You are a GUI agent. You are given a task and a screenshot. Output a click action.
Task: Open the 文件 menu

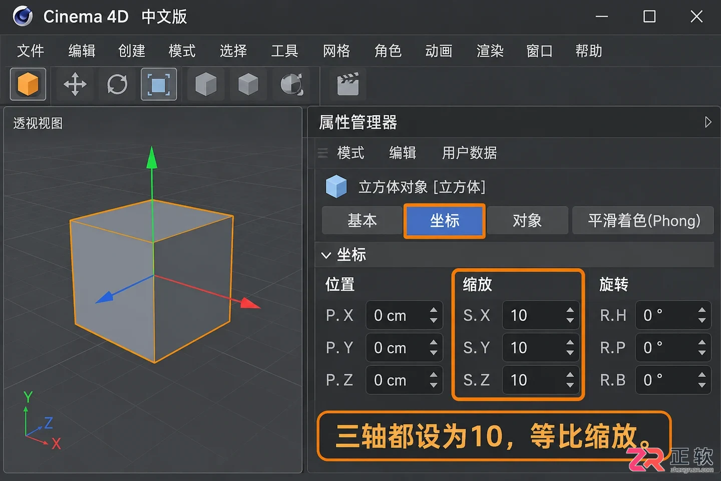[31, 51]
